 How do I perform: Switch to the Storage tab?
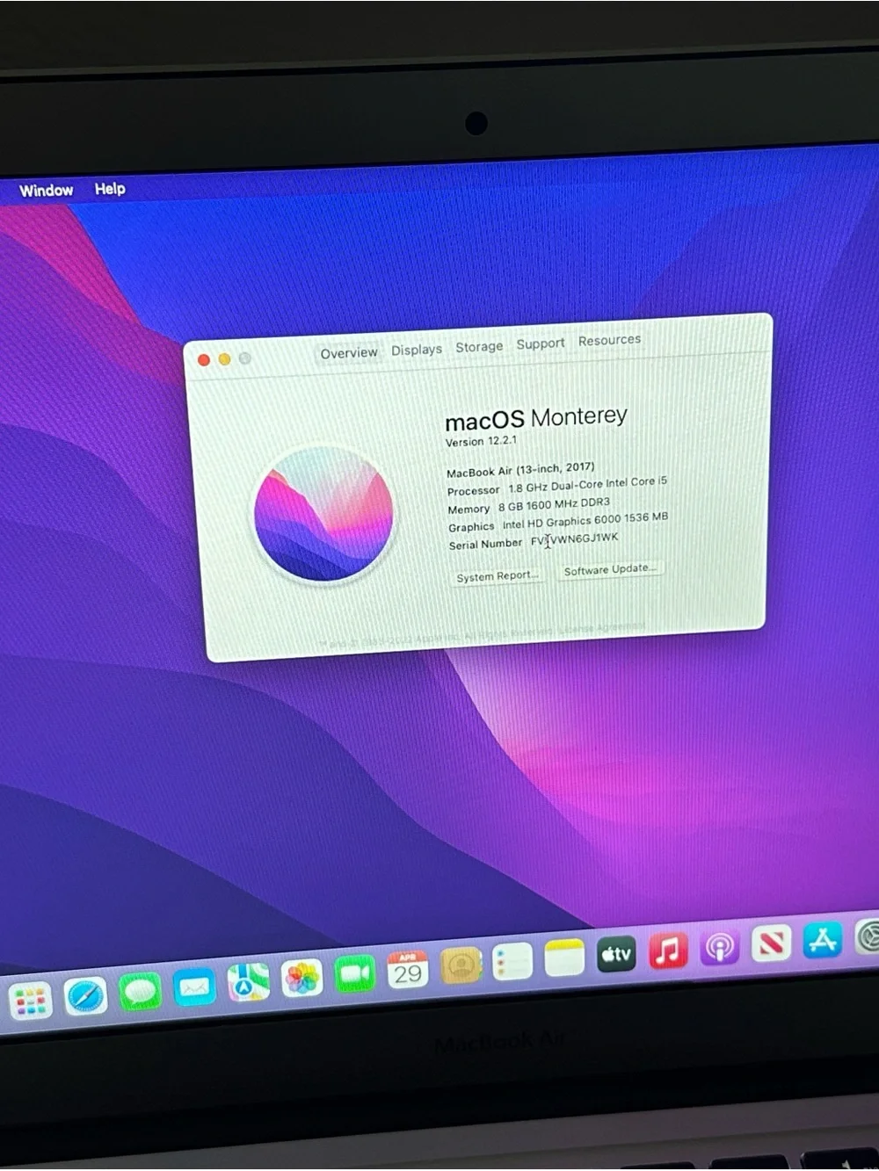click(479, 347)
